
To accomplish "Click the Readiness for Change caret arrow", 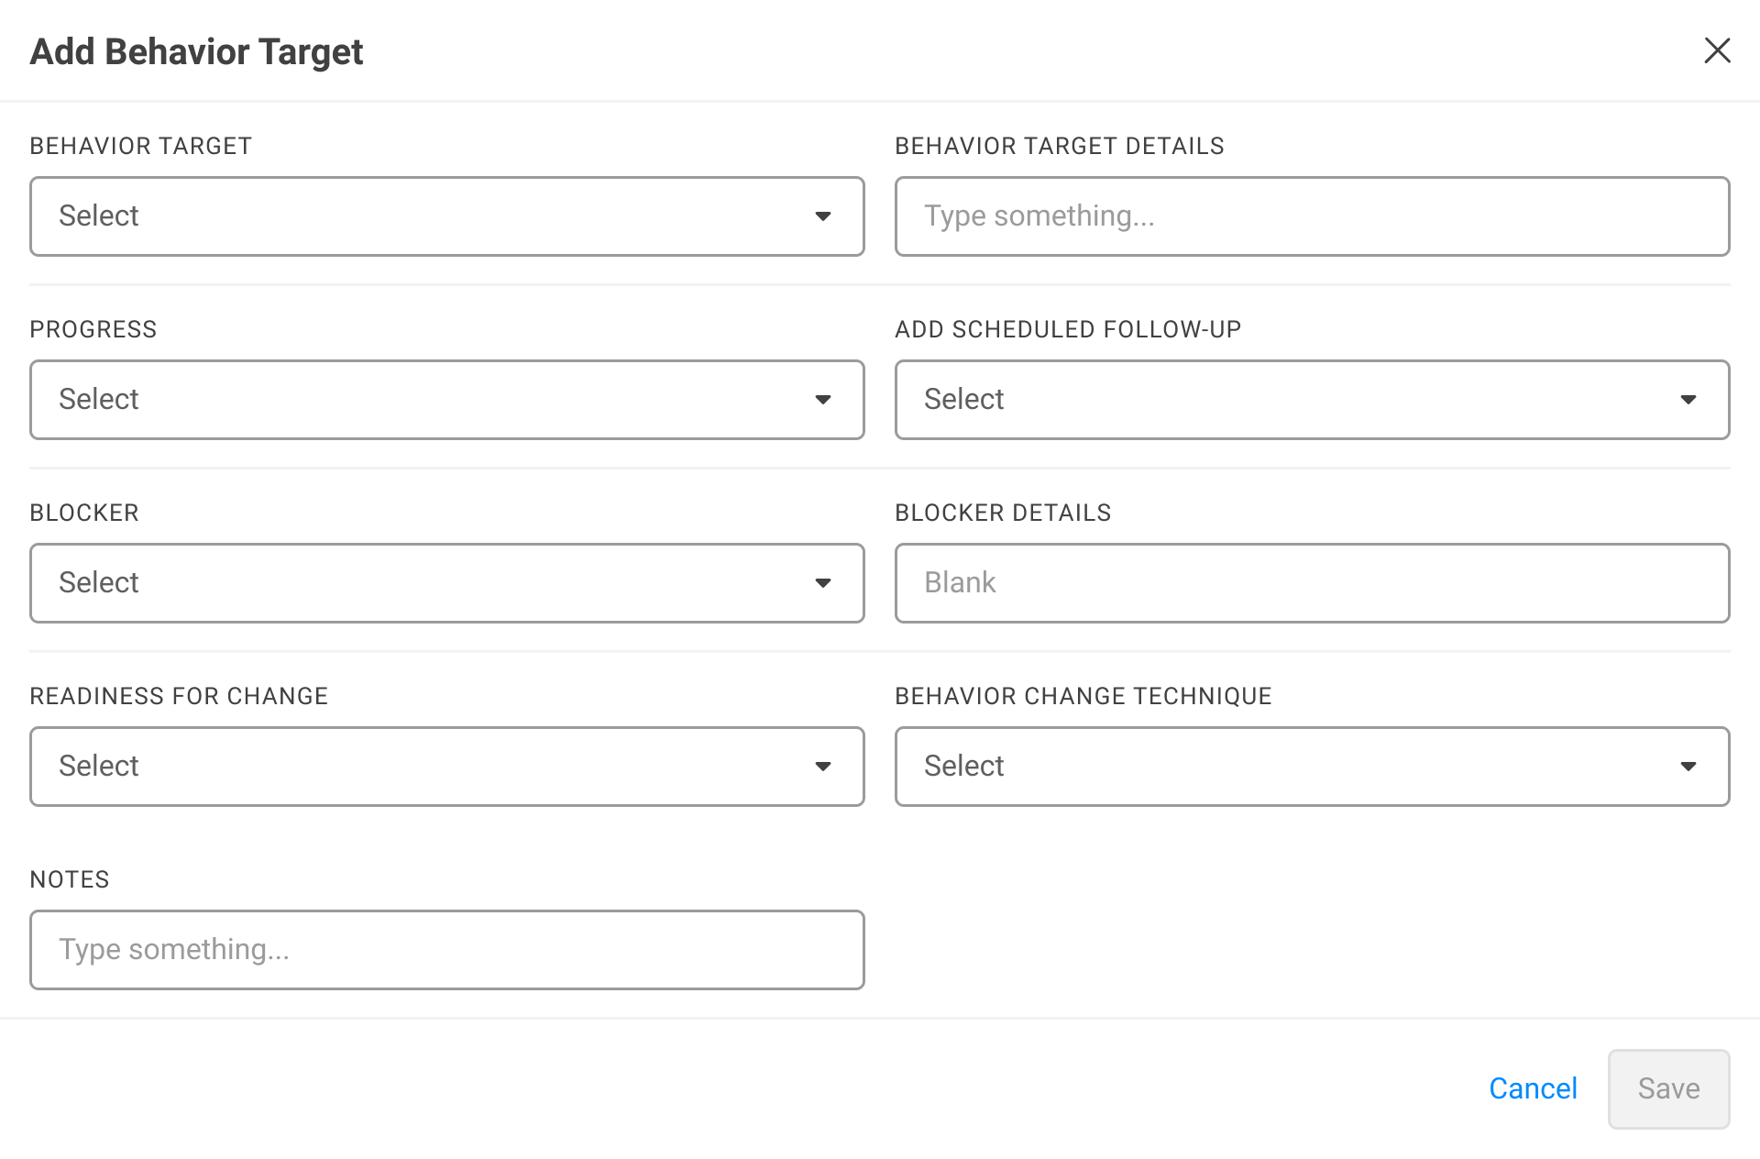I will click(x=823, y=767).
